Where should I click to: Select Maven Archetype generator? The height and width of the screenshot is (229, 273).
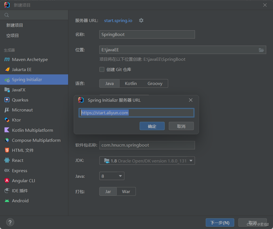(34, 59)
